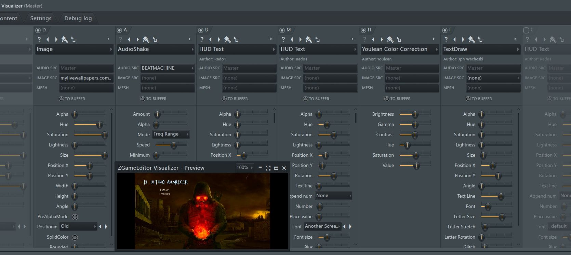
Task: Open the Debug log tab
Action: pos(78,18)
